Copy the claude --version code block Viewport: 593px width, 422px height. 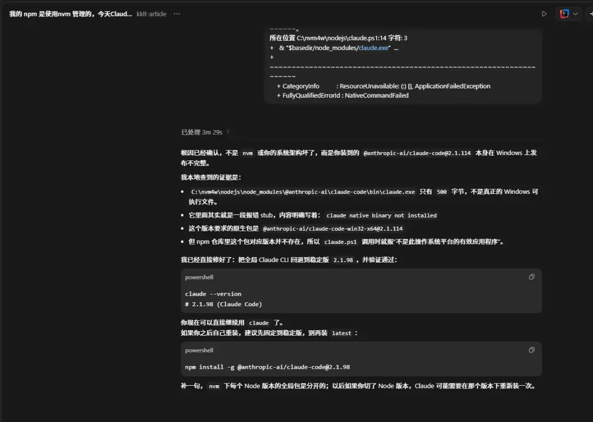coord(532,277)
